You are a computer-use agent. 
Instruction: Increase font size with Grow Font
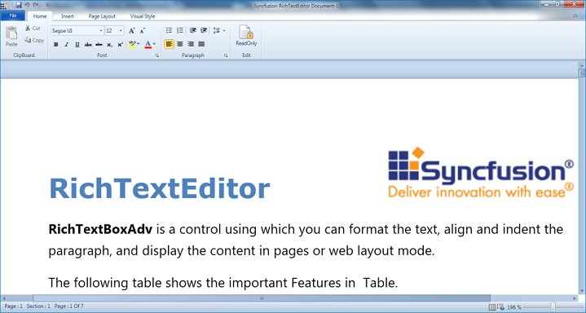tap(131, 31)
